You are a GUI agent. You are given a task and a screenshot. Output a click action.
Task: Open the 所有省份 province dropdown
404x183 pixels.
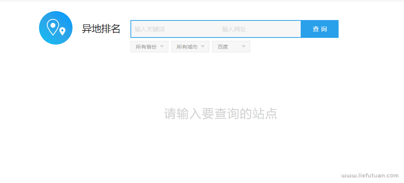(149, 47)
